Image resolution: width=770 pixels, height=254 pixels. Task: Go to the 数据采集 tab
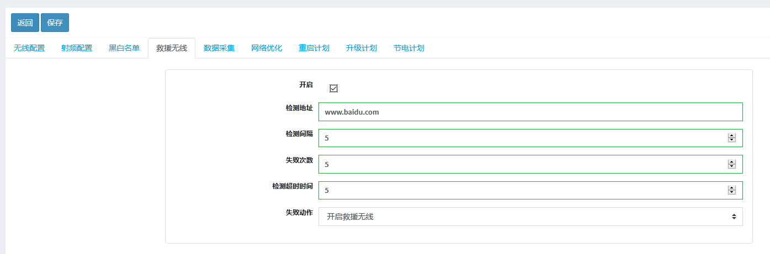(219, 48)
